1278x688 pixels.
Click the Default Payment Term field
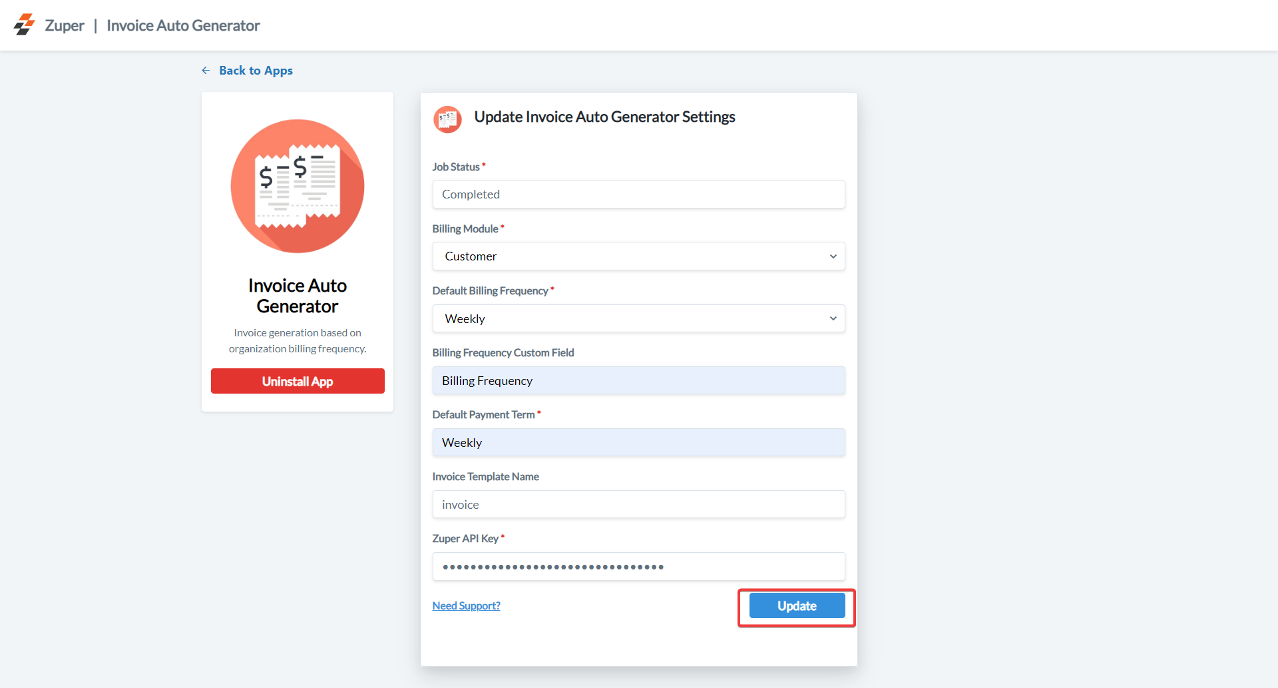(x=638, y=442)
